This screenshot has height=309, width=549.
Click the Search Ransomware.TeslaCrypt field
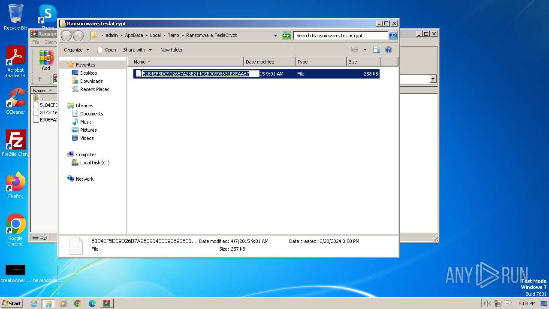[341, 36]
